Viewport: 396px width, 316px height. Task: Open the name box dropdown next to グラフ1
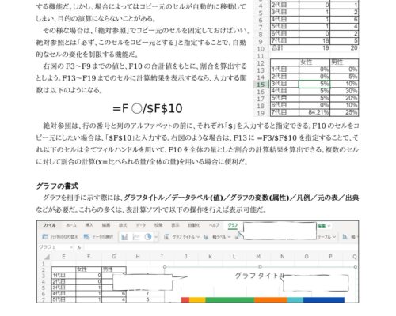tap(71, 247)
